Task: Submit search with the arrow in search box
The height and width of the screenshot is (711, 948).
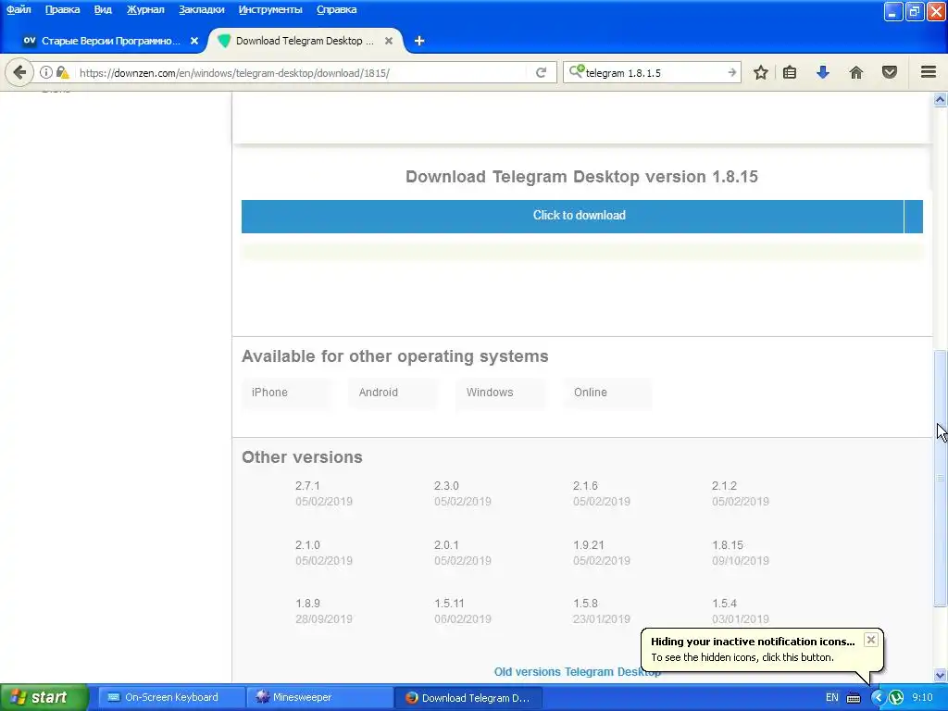Action: pos(731,72)
